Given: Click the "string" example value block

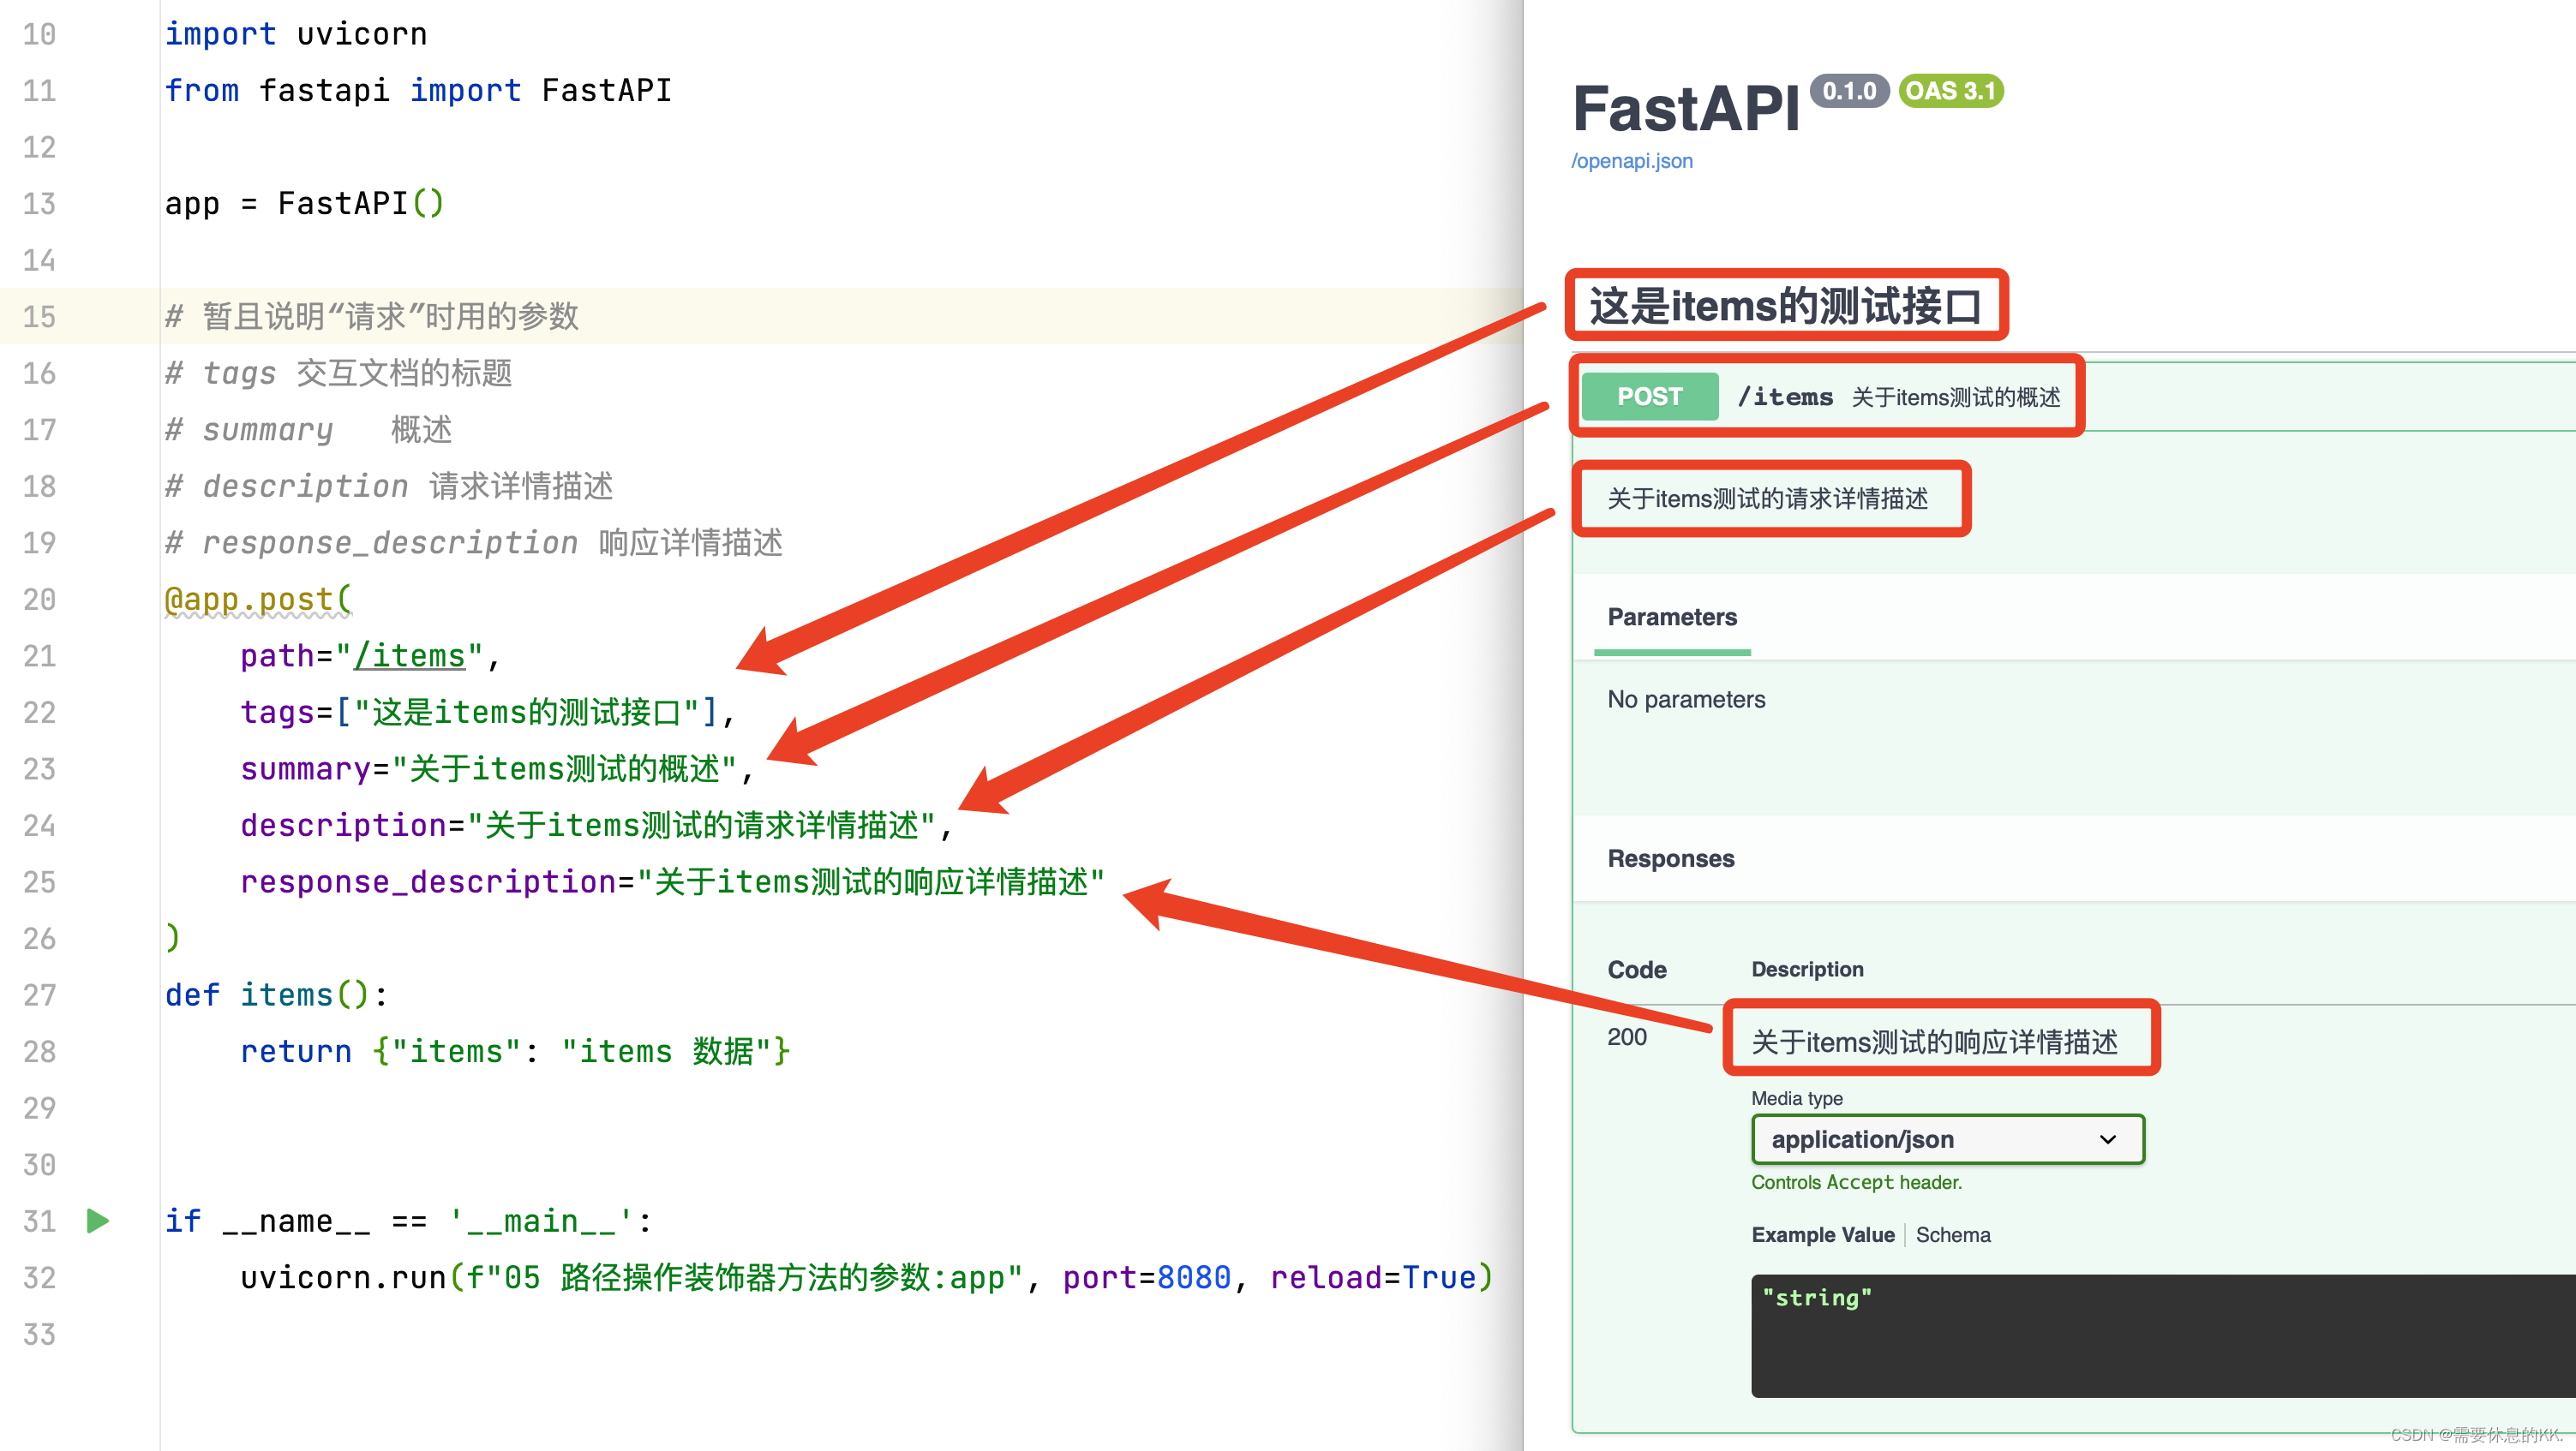Looking at the screenshot, I should pos(2163,1335).
